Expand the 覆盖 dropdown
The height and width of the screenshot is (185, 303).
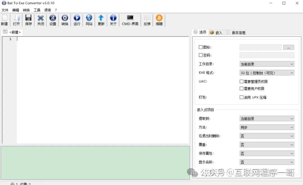(x=267, y=145)
